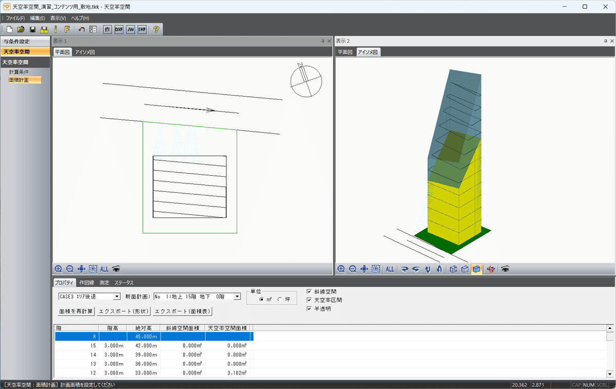Select the 坪 unit radio button
Viewport: 616px width, 389px height.
click(x=280, y=299)
